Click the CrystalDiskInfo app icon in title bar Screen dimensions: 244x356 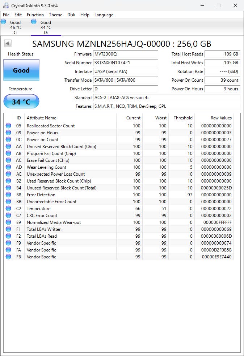point(6,5)
